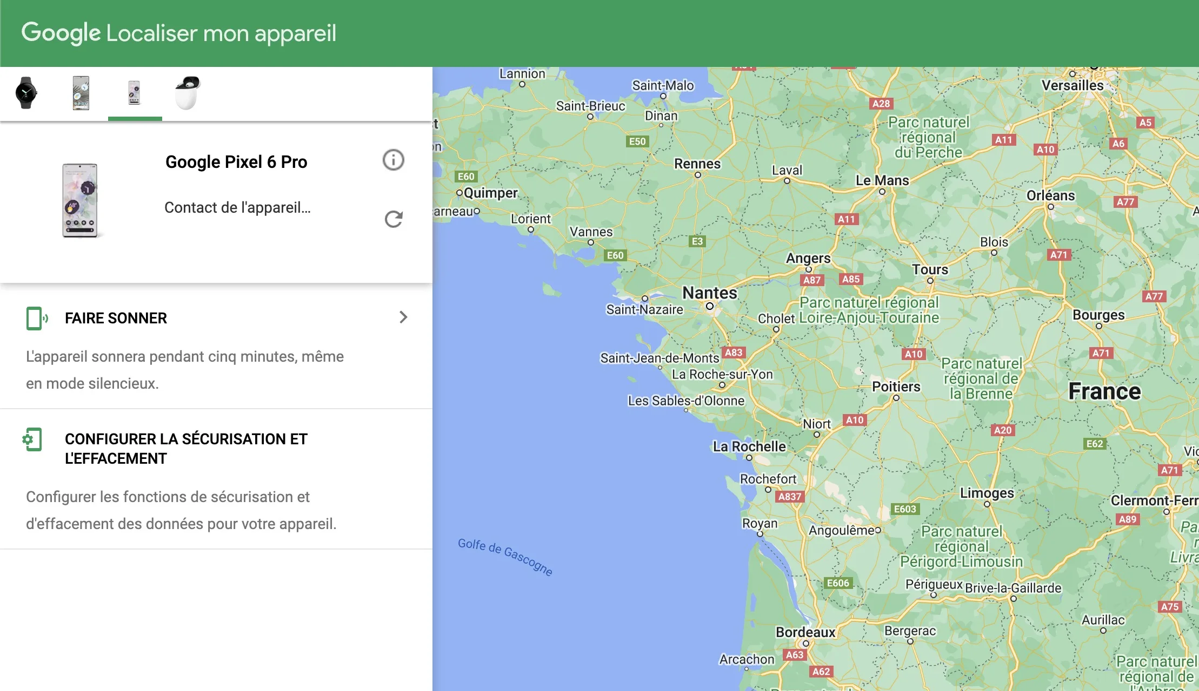Image resolution: width=1199 pixels, height=691 pixels.
Task: Click the A10 highway badge near Poitiers
Action: 914,354
